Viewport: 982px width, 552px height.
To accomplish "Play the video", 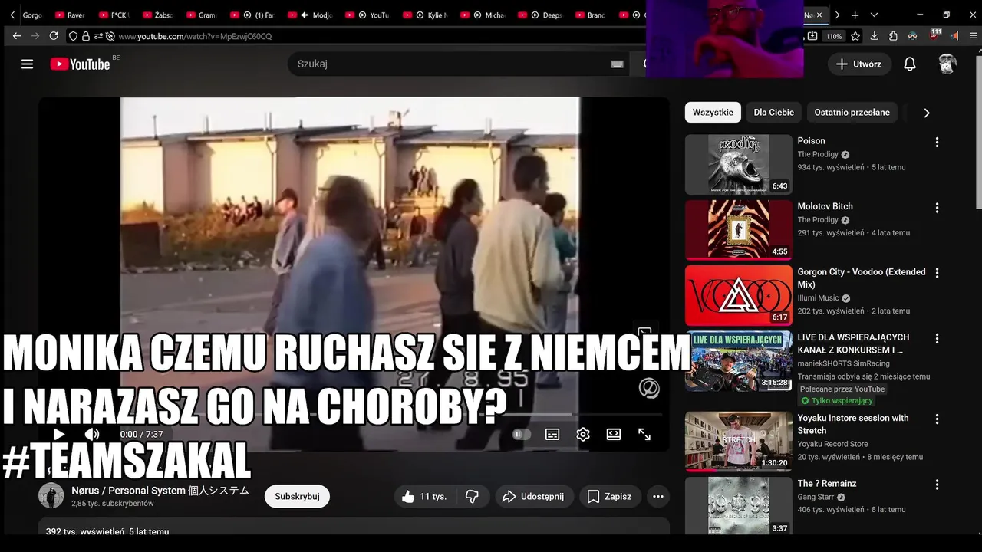I will pyautogui.click(x=59, y=435).
